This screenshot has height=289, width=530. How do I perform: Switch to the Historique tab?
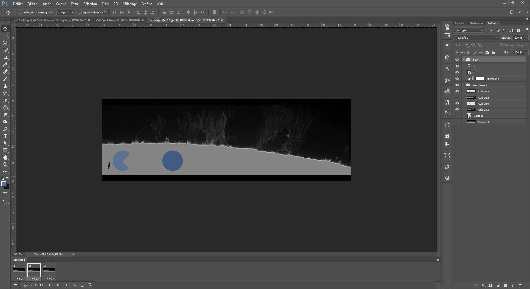[x=477, y=23]
